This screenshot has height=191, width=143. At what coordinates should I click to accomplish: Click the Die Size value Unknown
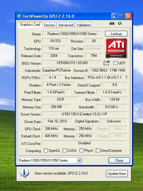click(93, 48)
